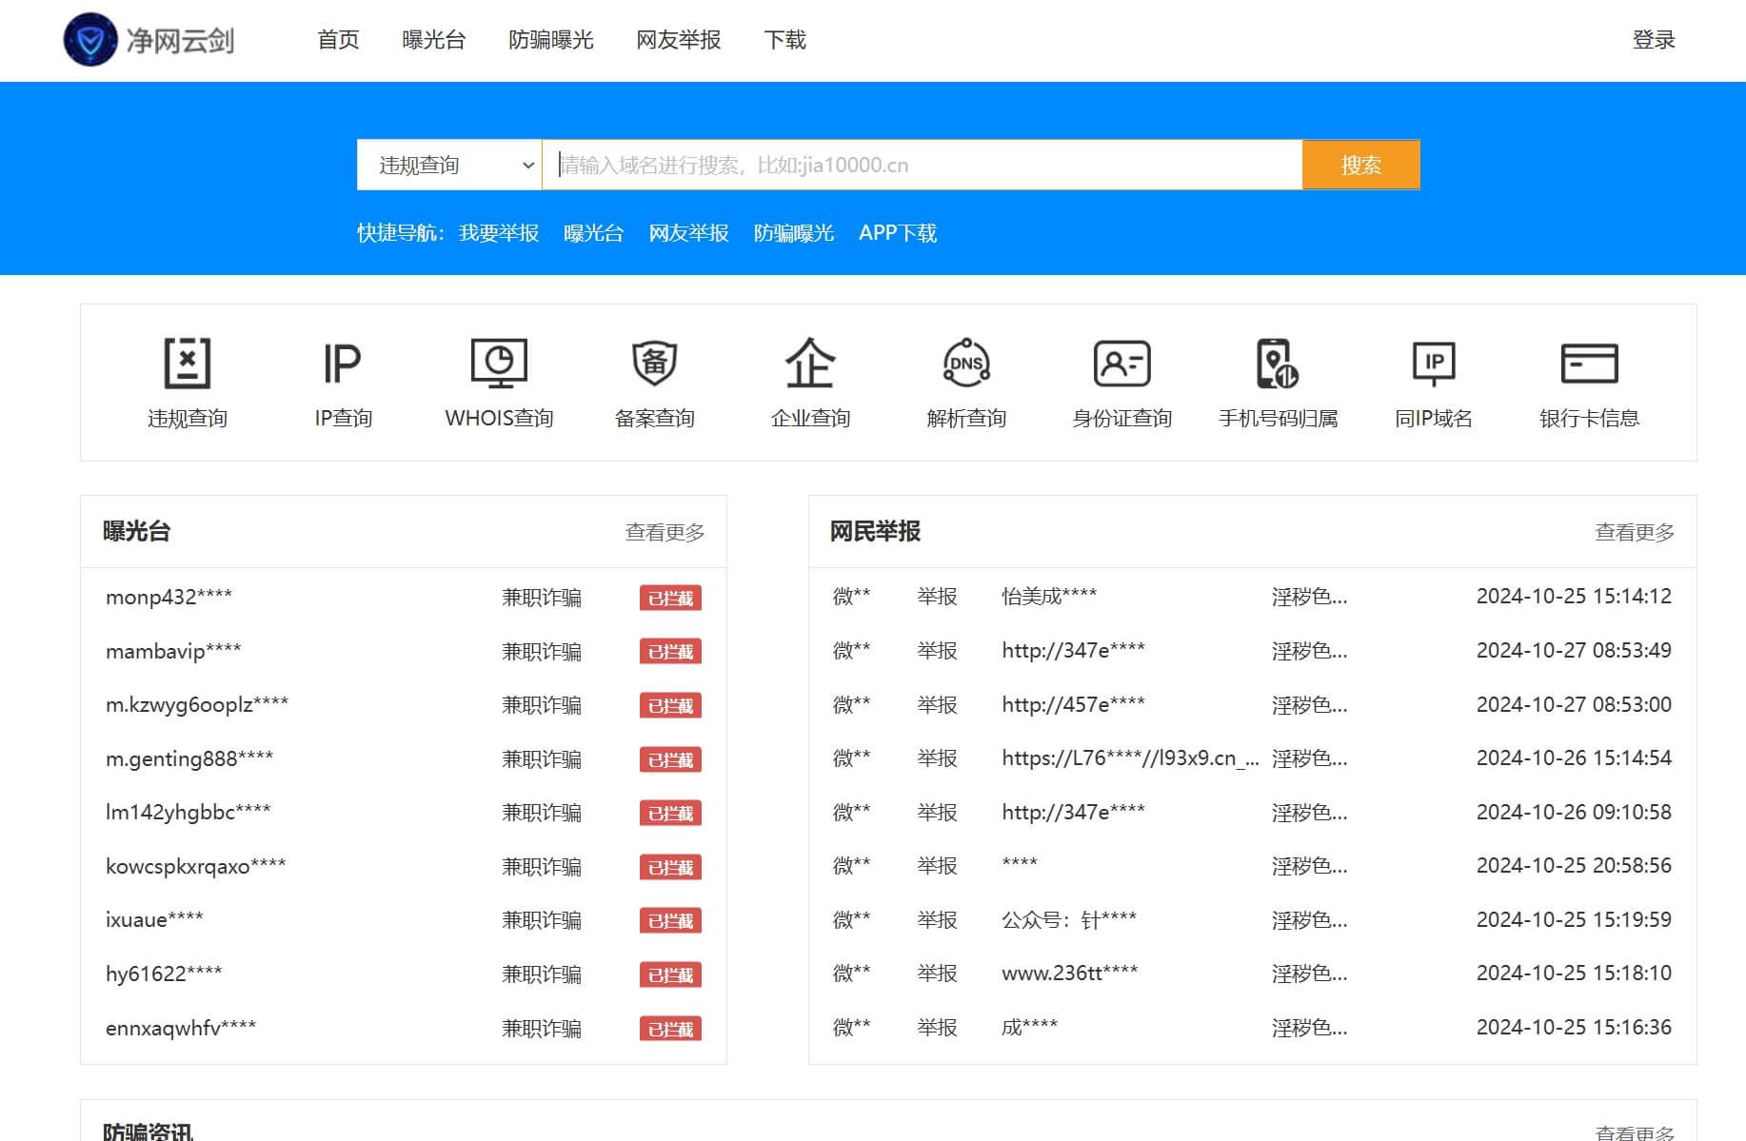This screenshot has width=1746, height=1141.
Task: Click the 网民举报 panel heading
Action: pos(875,531)
